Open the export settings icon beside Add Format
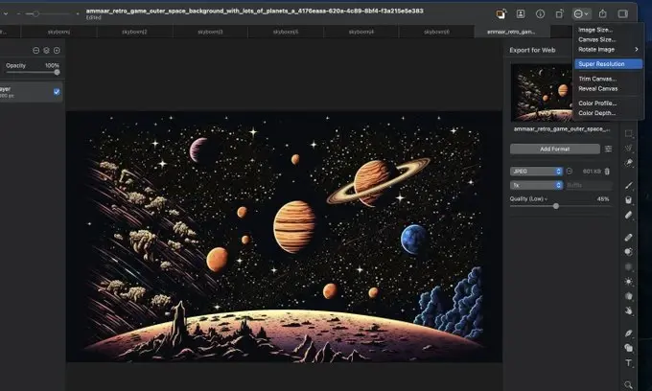This screenshot has width=652, height=391. click(608, 149)
